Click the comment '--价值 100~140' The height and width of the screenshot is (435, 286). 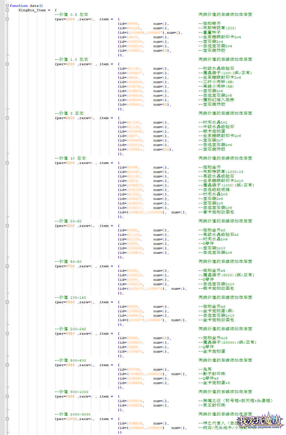[70, 297]
